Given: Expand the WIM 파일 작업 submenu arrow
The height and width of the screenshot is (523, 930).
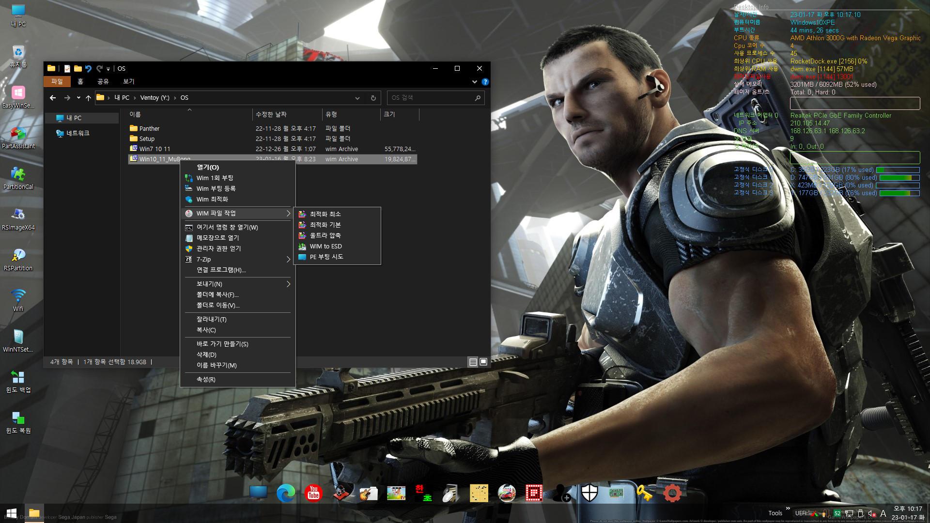Looking at the screenshot, I should [x=288, y=214].
